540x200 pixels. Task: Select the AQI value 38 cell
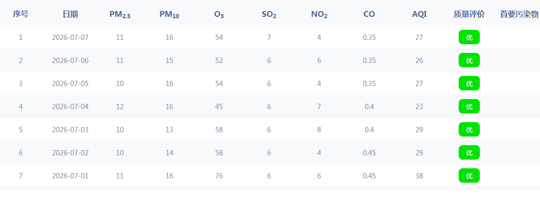419,175
